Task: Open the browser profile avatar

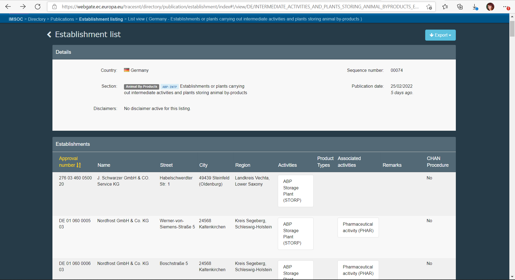Action: pyautogui.click(x=490, y=7)
